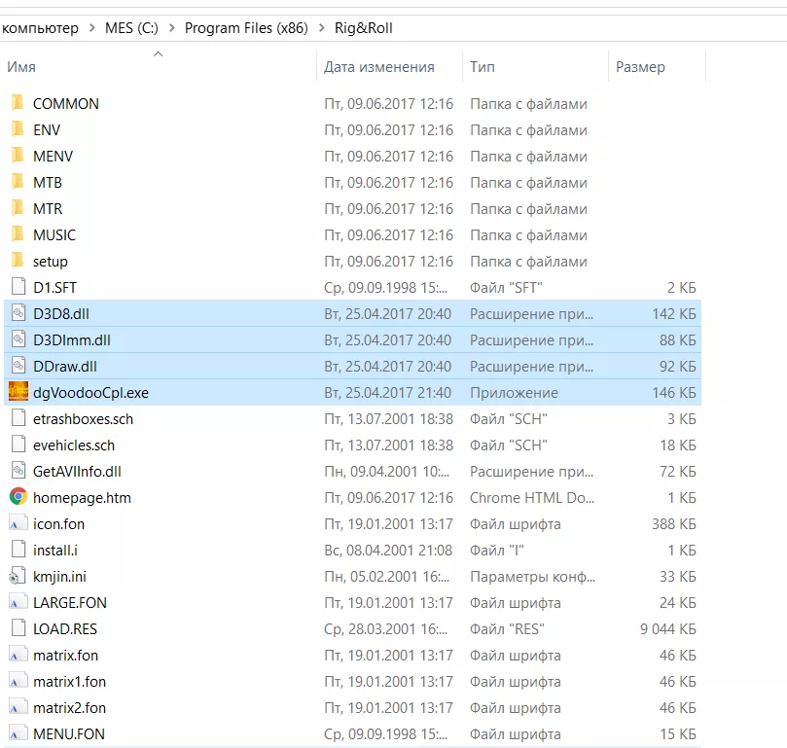The width and height of the screenshot is (787, 748).
Task: Select the etrashboxes.sch file row
Action: [x=83, y=419]
